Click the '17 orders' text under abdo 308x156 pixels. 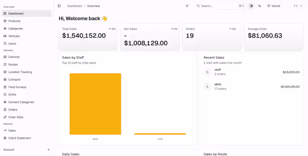click(x=220, y=89)
